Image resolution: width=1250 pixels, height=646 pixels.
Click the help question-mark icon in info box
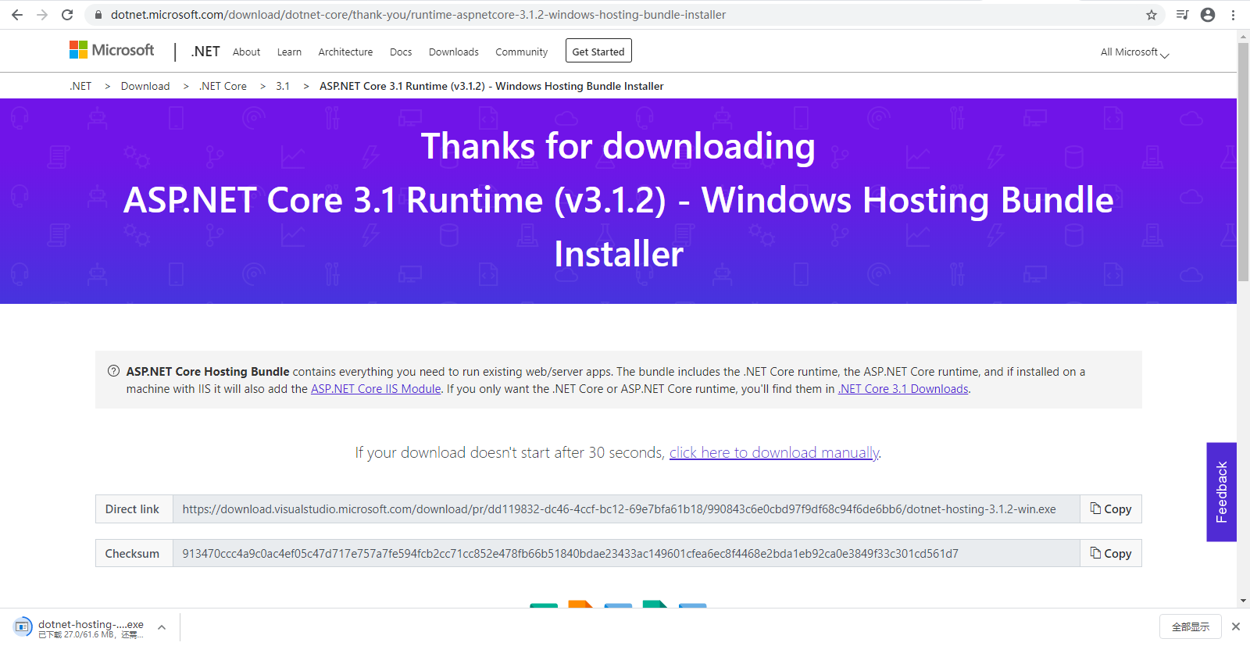(x=113, y=371)
